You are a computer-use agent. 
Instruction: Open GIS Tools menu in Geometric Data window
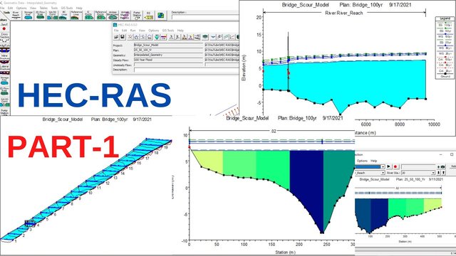click(67, 8)
